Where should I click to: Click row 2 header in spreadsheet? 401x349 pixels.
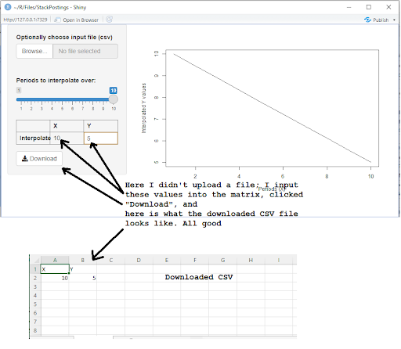click(35, 278)
